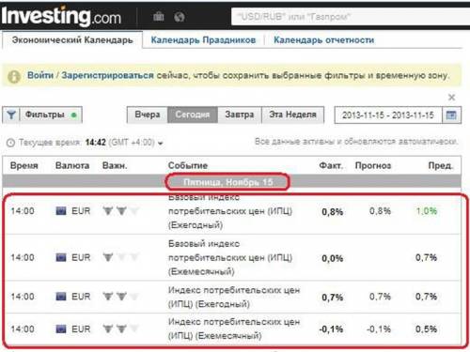Click actual value 0,0%
This screenshot has height=352, width=470.
click(333, 258)
